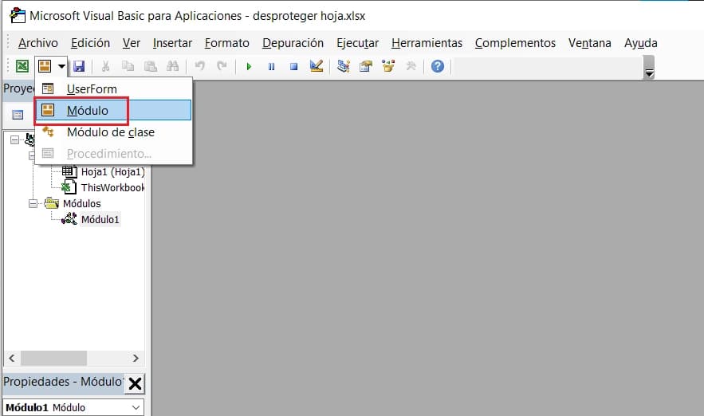Open the Ejecutar menu
The image size is (704, 416).
click(357, 42)
